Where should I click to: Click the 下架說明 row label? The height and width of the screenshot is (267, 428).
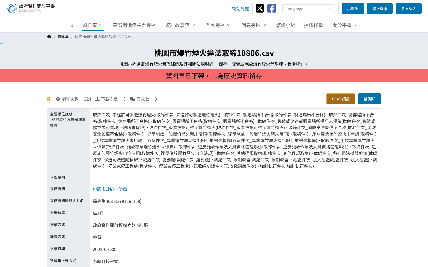tap(58, 178)
